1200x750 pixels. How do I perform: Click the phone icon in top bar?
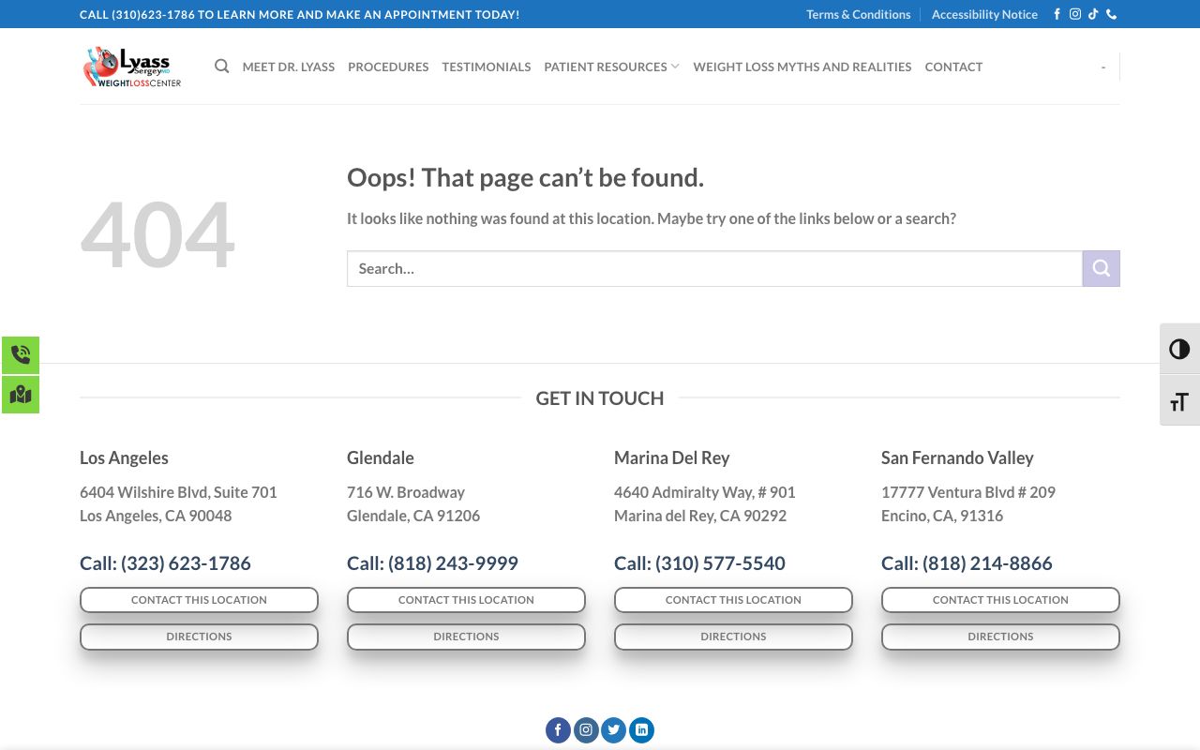click(1111, 14)
